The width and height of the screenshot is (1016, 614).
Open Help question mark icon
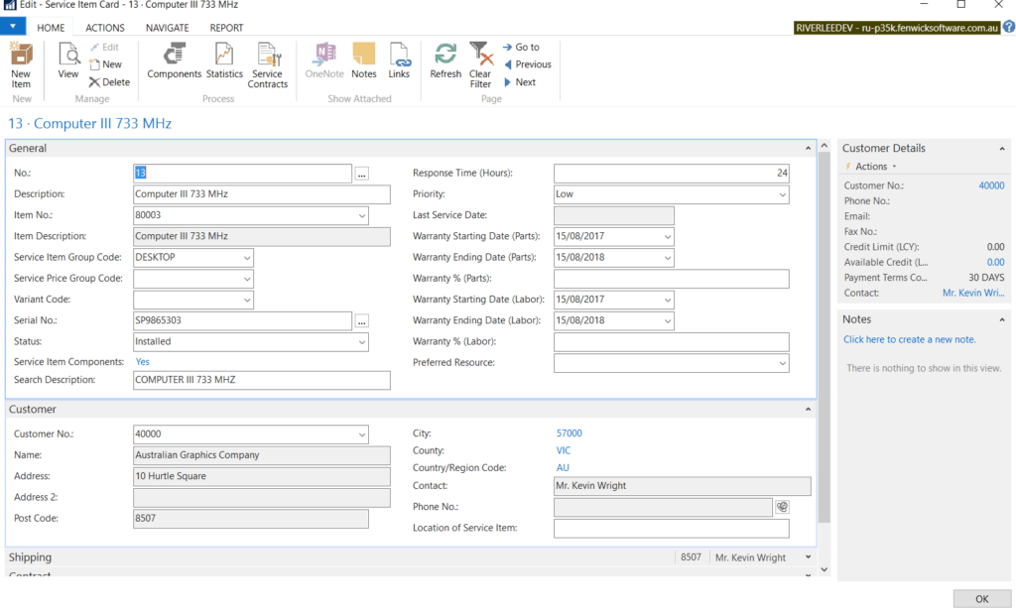(1009, 27)
